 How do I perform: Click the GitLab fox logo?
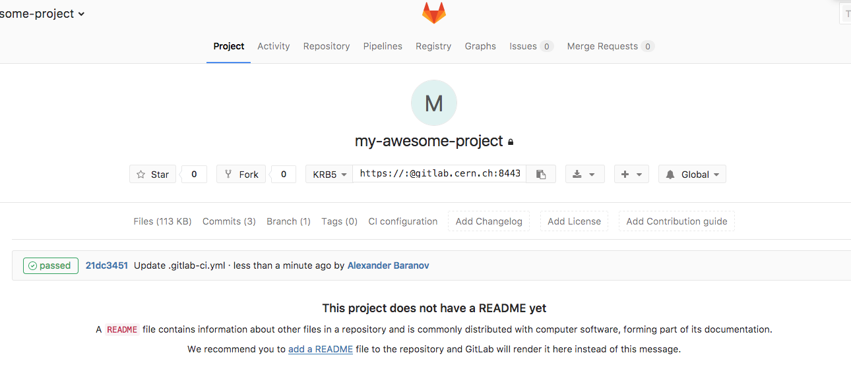433,13
